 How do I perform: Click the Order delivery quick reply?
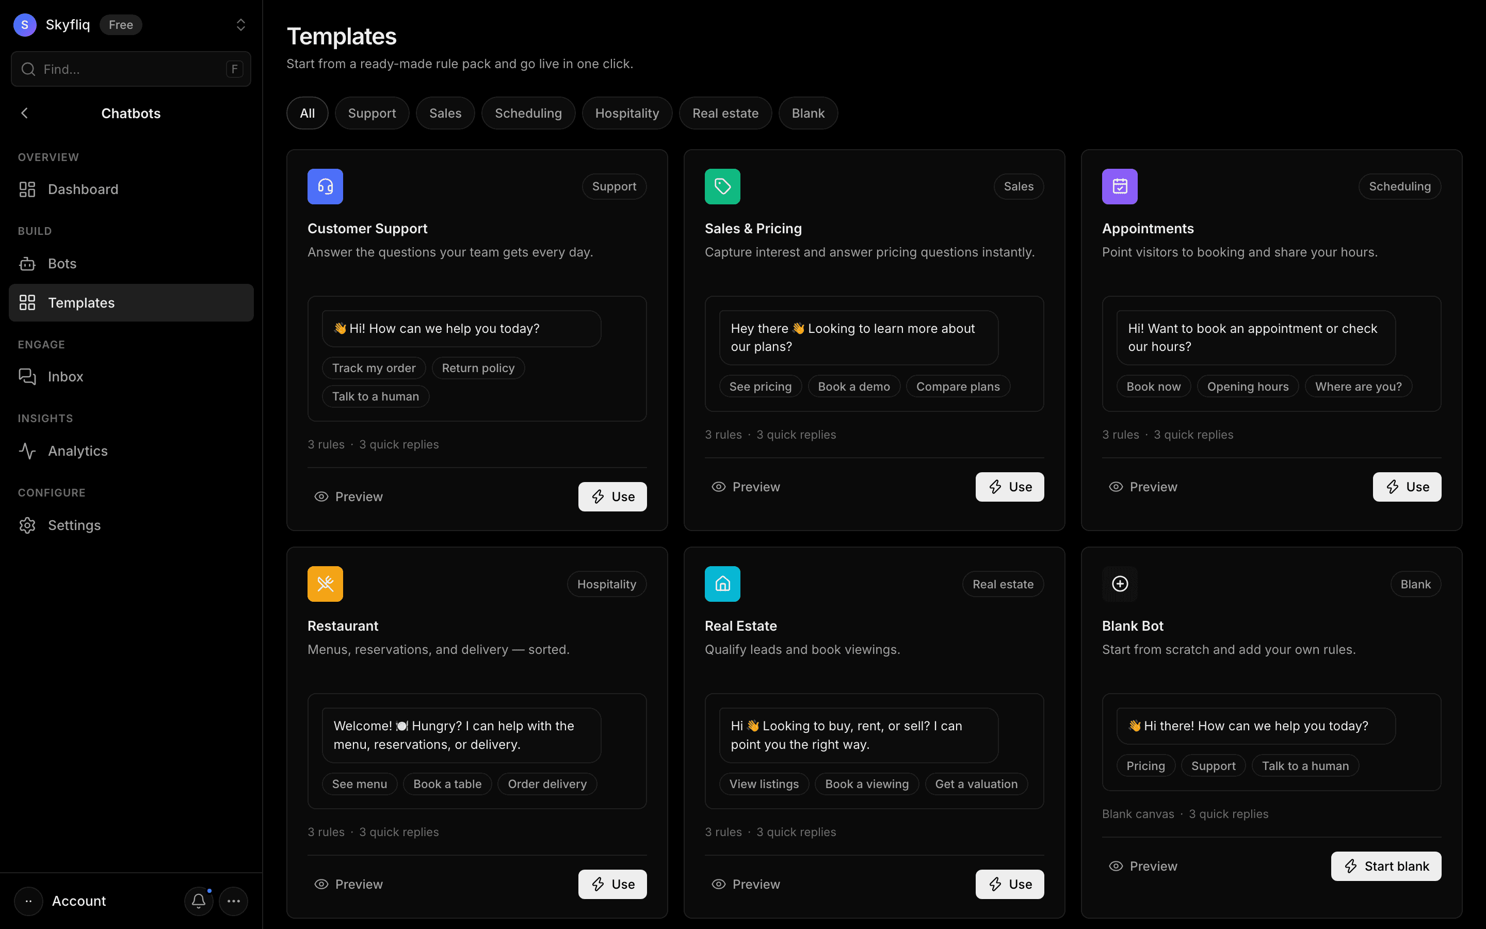[547, 784]
